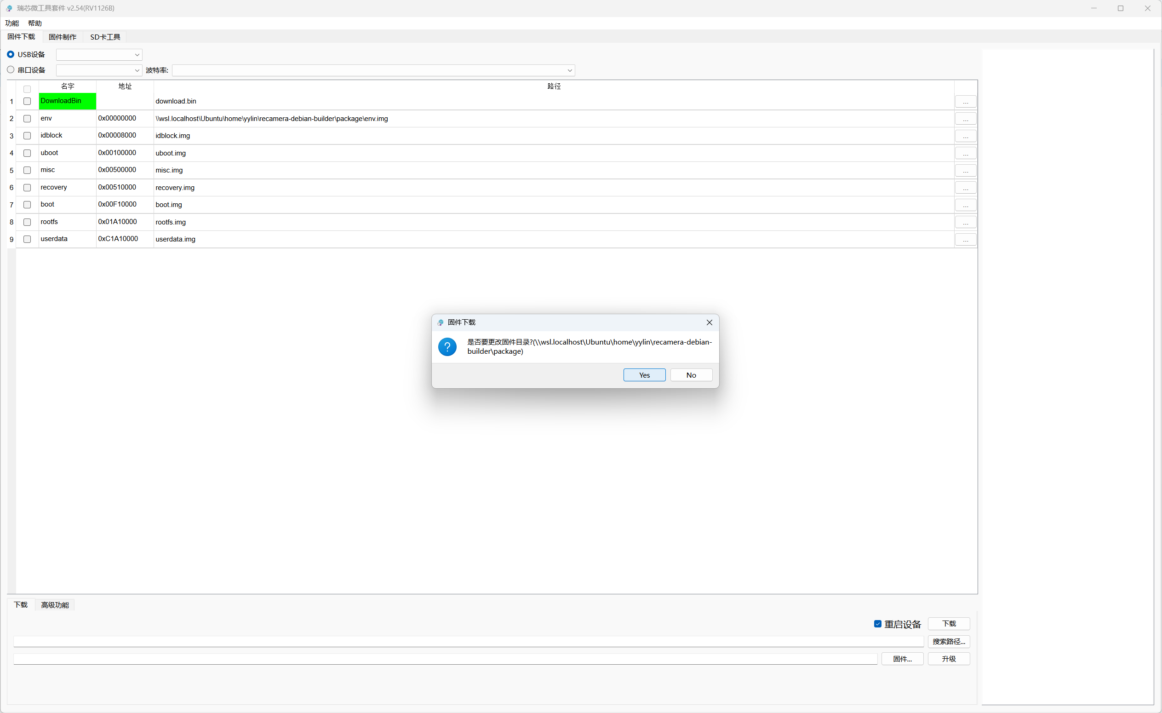This screenshot has width=1162, height=713.
Task: Select the 串口设备 radio button
Action: tap(11, 70)
